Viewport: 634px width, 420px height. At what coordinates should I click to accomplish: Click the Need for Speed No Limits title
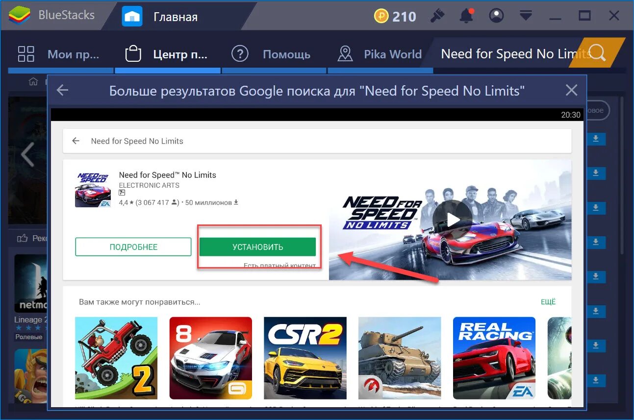click(x=168, y=175)
